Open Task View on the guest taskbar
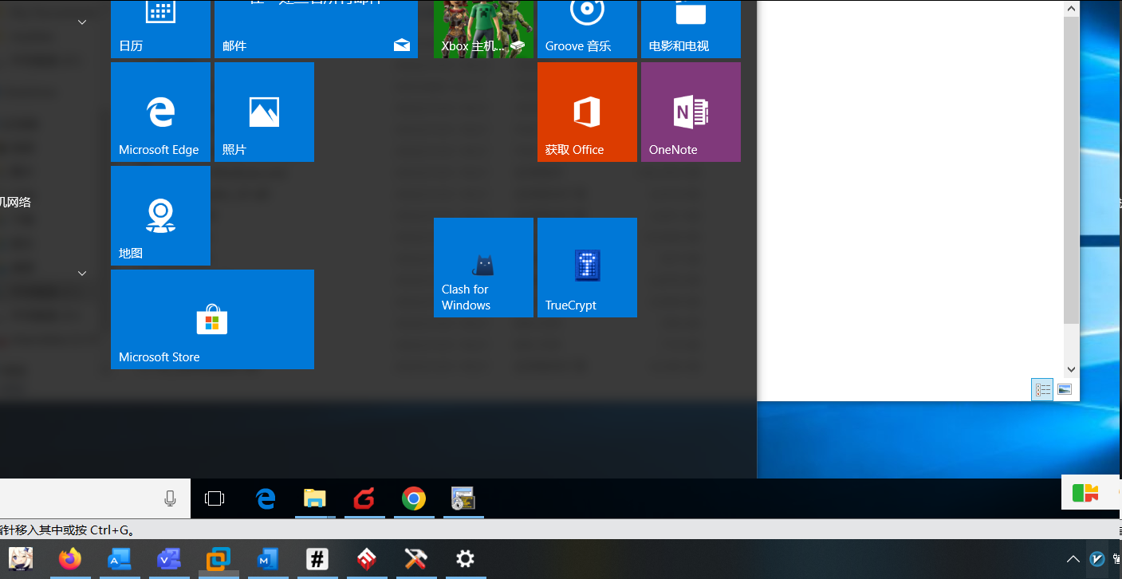 pos(215,498)
